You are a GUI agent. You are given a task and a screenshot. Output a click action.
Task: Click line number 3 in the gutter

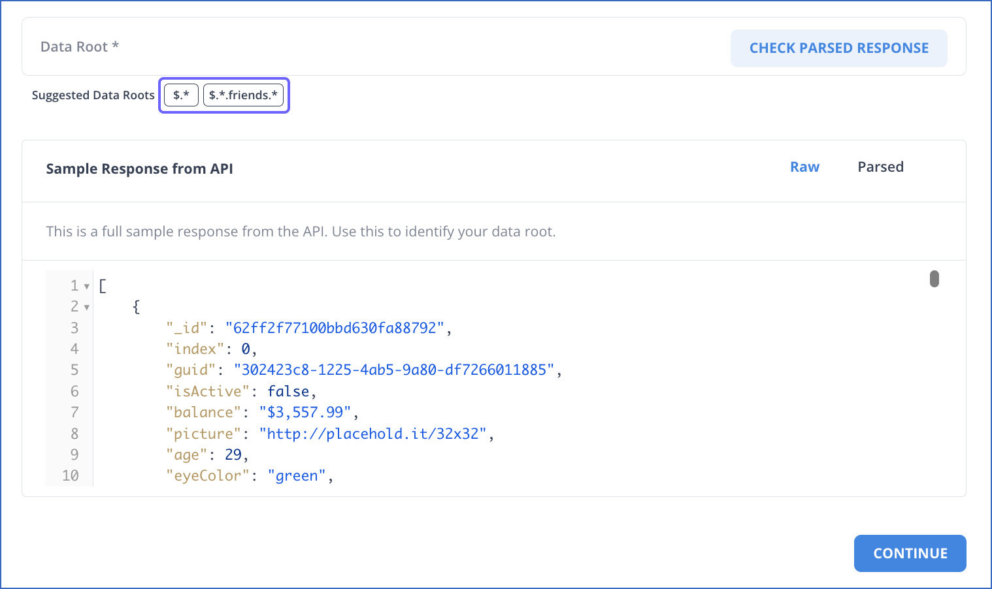(x=74, y=328)
